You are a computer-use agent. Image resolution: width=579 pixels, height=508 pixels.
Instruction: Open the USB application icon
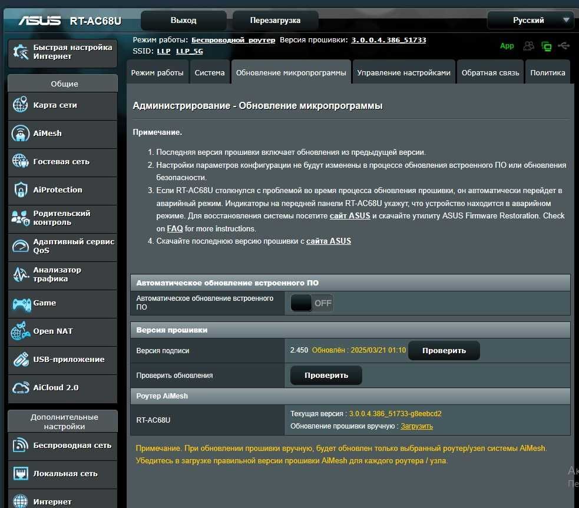(21, 359)
